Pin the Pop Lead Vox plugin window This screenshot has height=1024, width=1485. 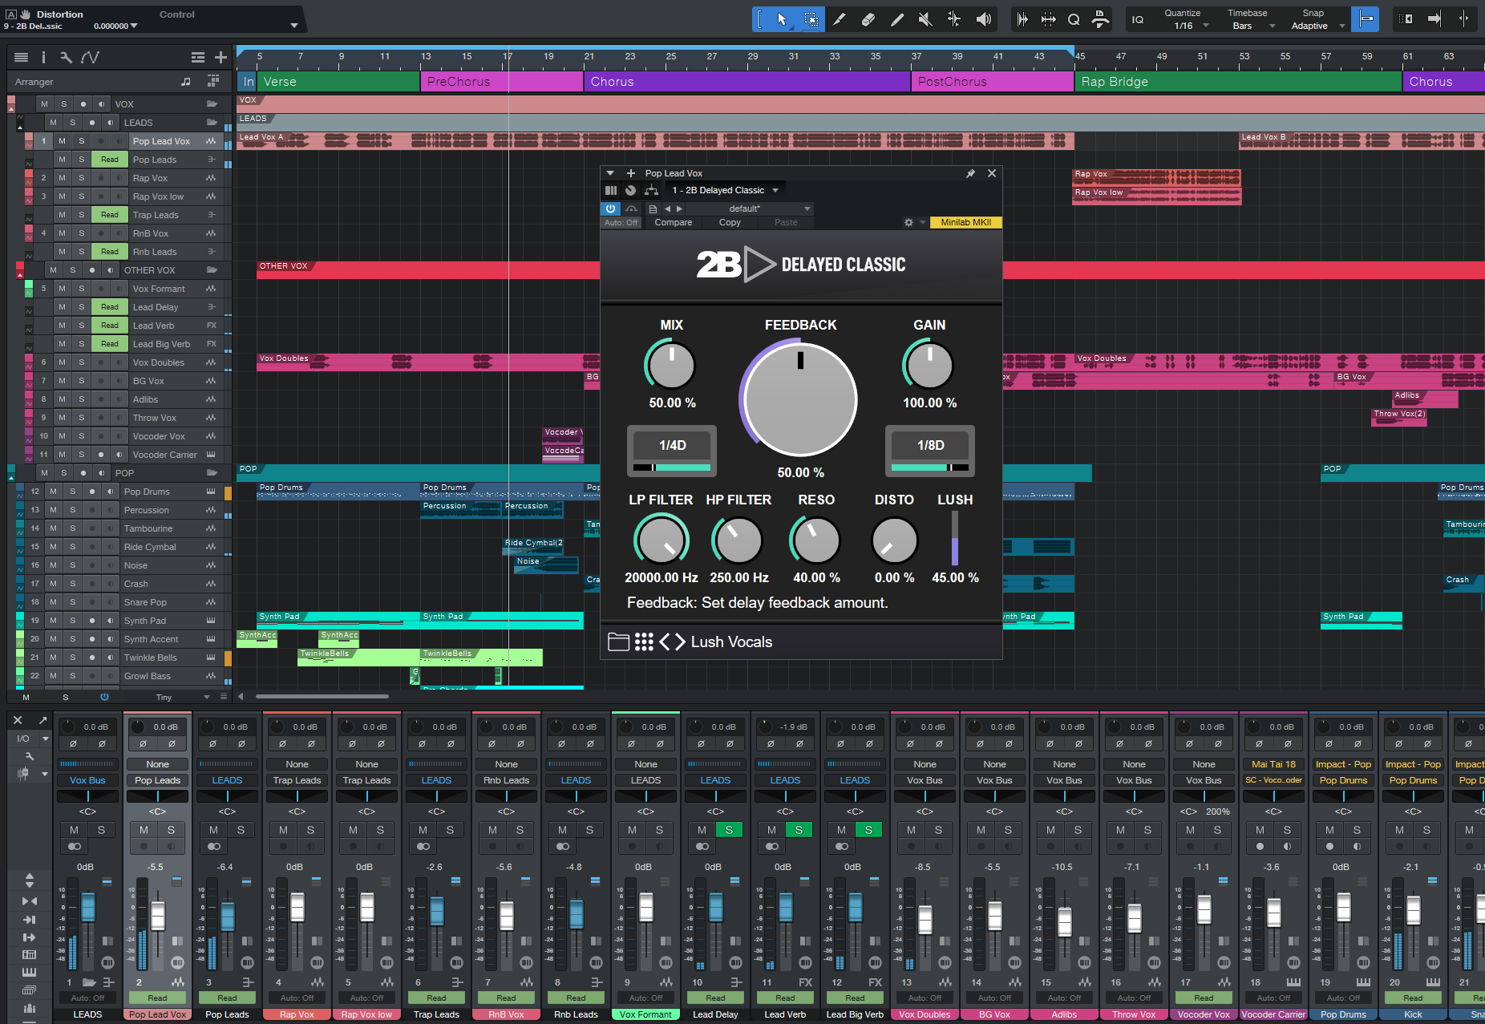[x=970, y=173]
